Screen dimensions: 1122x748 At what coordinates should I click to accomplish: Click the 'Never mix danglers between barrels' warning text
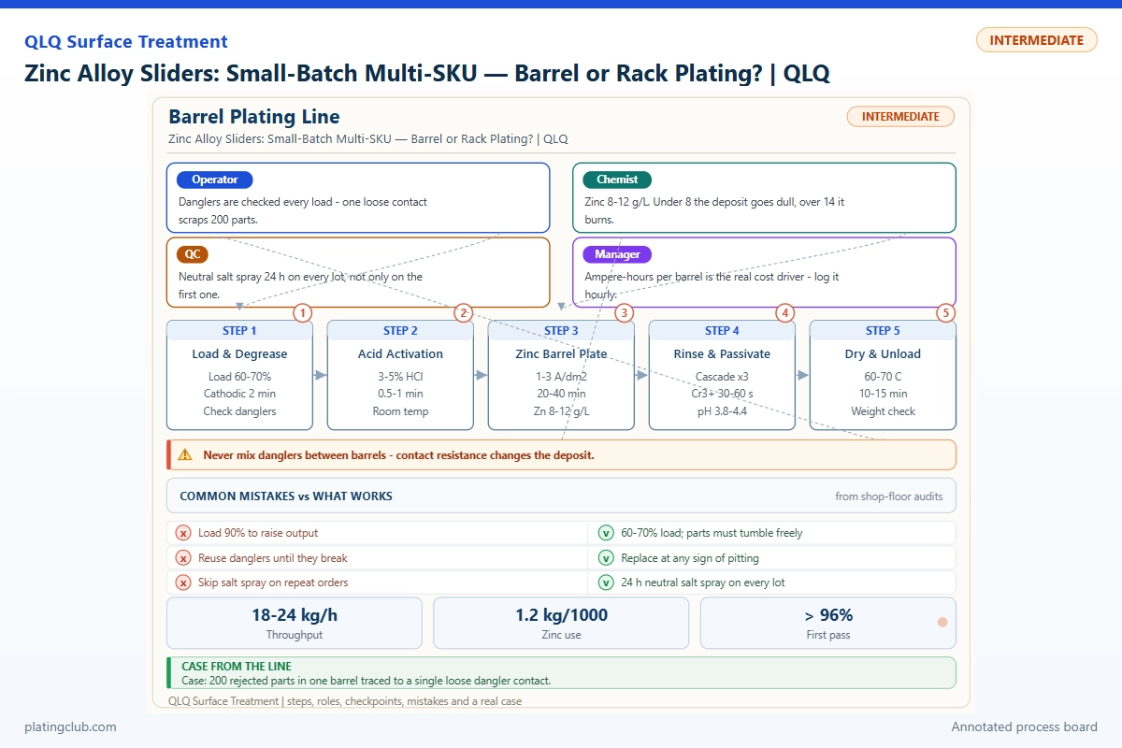398,455
